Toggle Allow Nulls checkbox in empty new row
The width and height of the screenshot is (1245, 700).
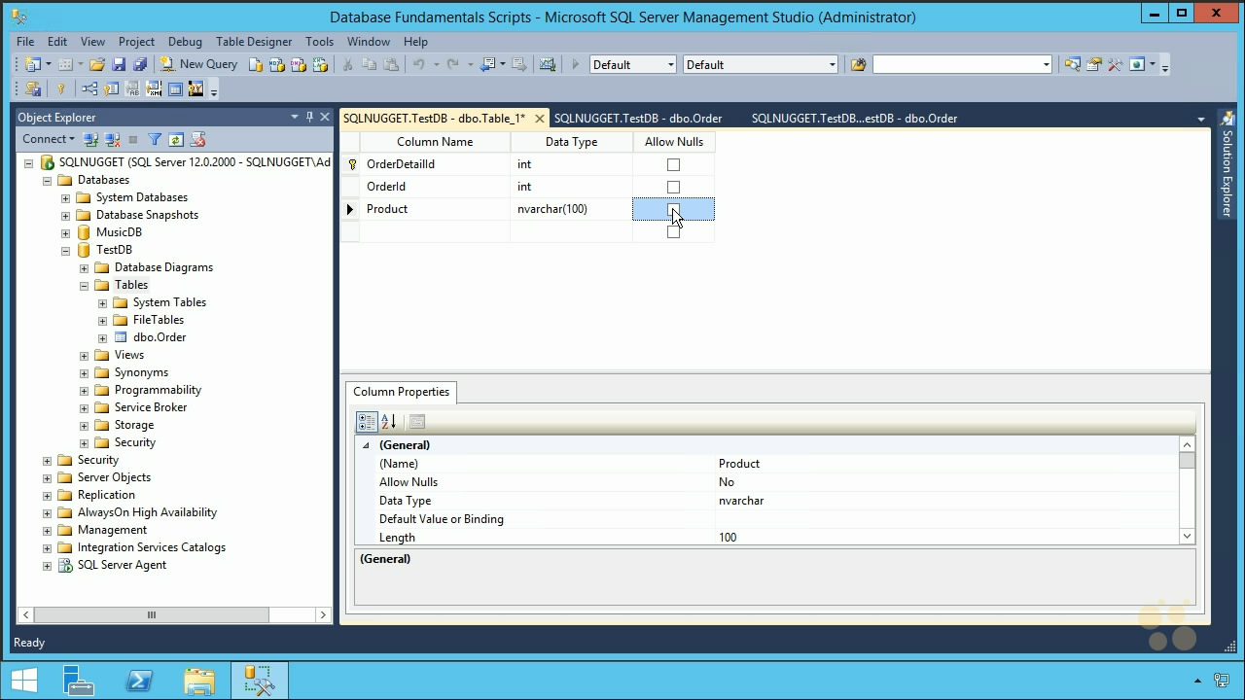[x=673, y=231]
